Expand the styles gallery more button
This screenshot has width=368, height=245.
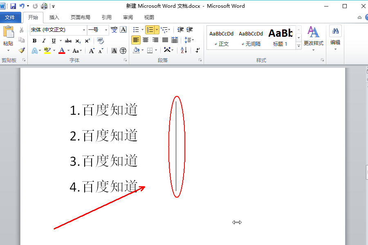298,46
